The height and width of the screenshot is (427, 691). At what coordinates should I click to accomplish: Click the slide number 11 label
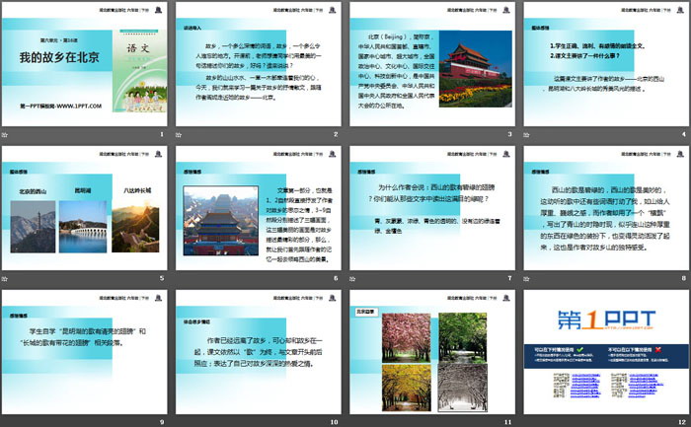point(508,422)
